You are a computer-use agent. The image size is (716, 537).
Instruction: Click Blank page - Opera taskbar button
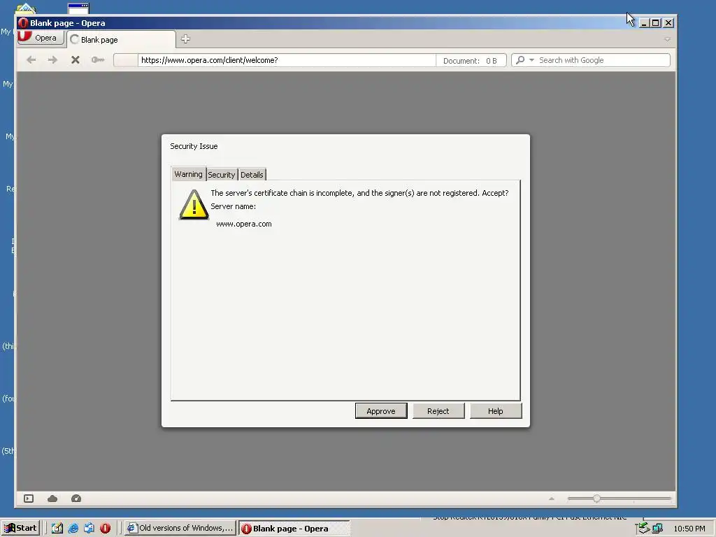point(294,529)
